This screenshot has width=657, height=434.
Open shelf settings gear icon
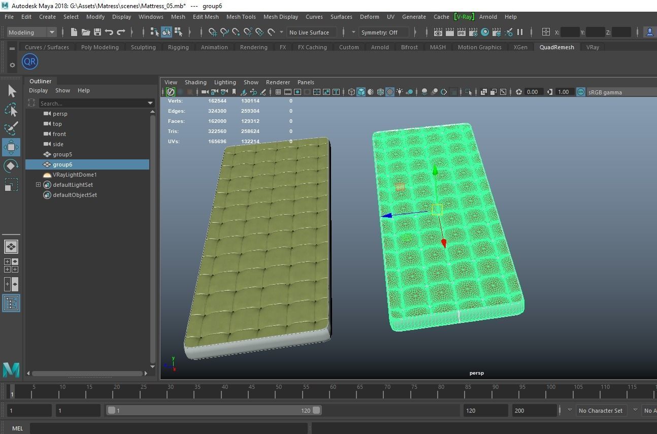(12, 65)
